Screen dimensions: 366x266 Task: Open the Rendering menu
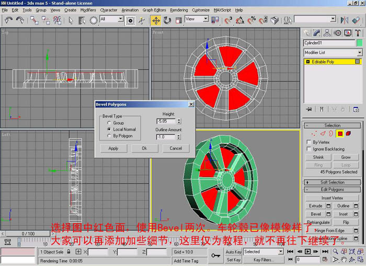click(x=179, y=10)
